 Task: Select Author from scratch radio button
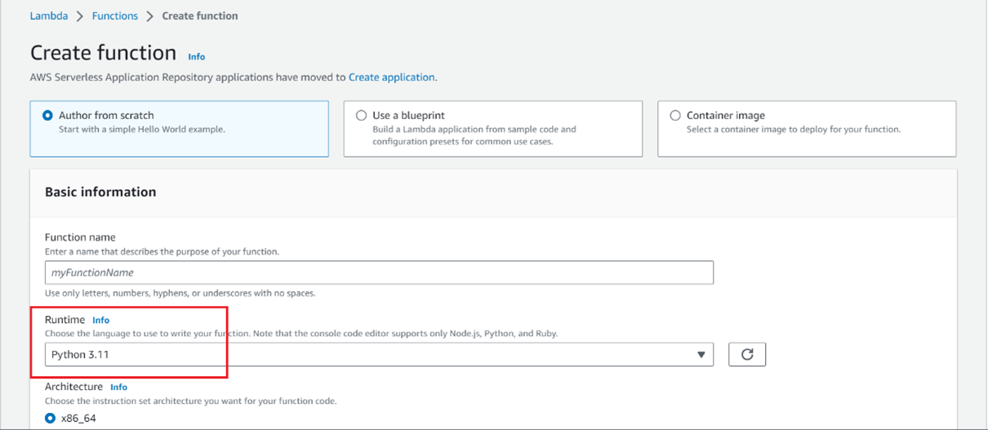(47, 116)
